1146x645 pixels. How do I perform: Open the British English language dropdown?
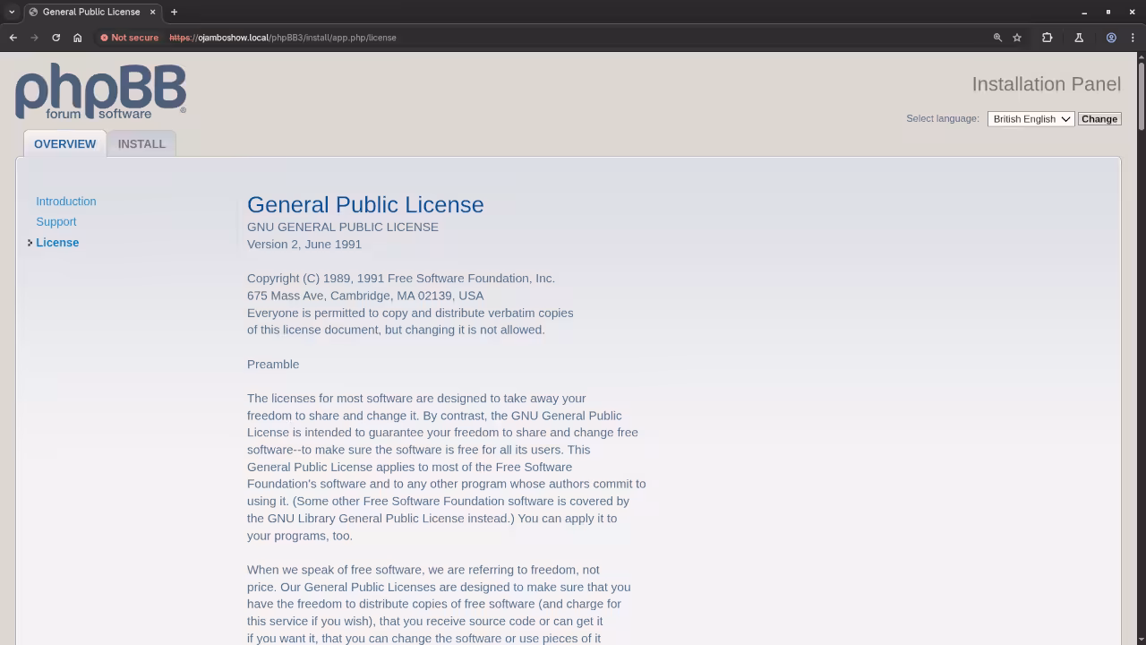pos(1031,119)
